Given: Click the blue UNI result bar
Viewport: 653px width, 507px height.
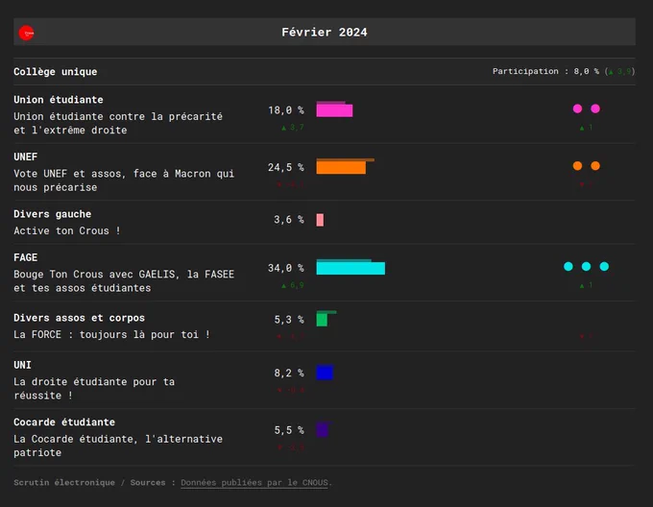Looking at the screenshot, I should click(x=325, y=373).
